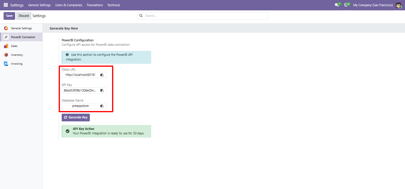
Task: Copy the Odoo URL with the copy icon
Action: point(102,75)
